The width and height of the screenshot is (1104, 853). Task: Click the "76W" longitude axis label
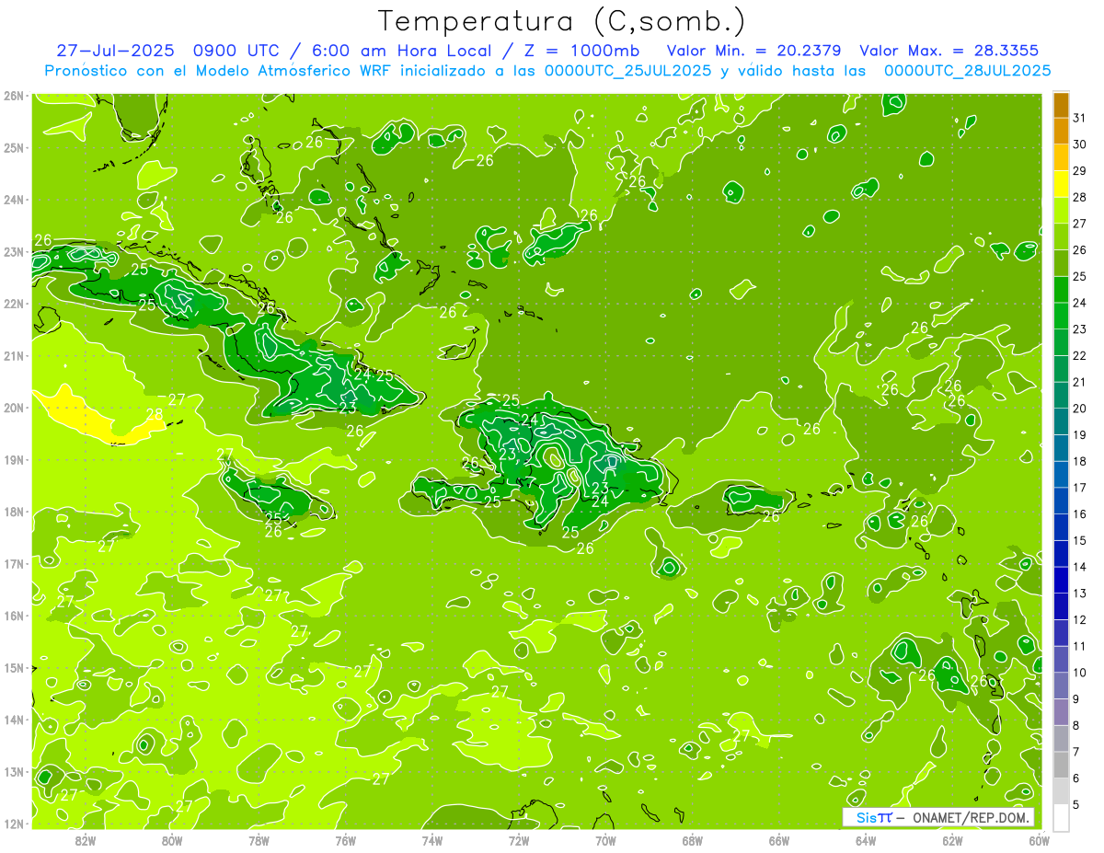click(346, 840)
